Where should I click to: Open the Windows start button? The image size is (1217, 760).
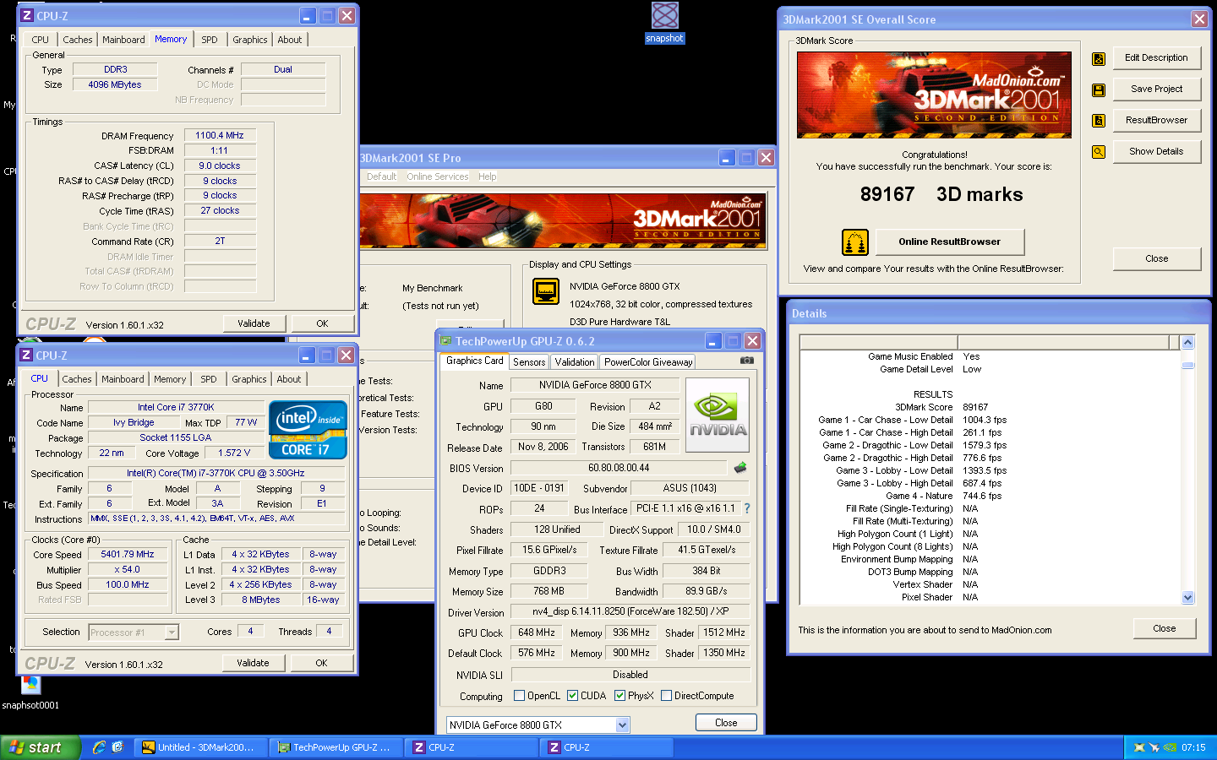coord(41,747)
